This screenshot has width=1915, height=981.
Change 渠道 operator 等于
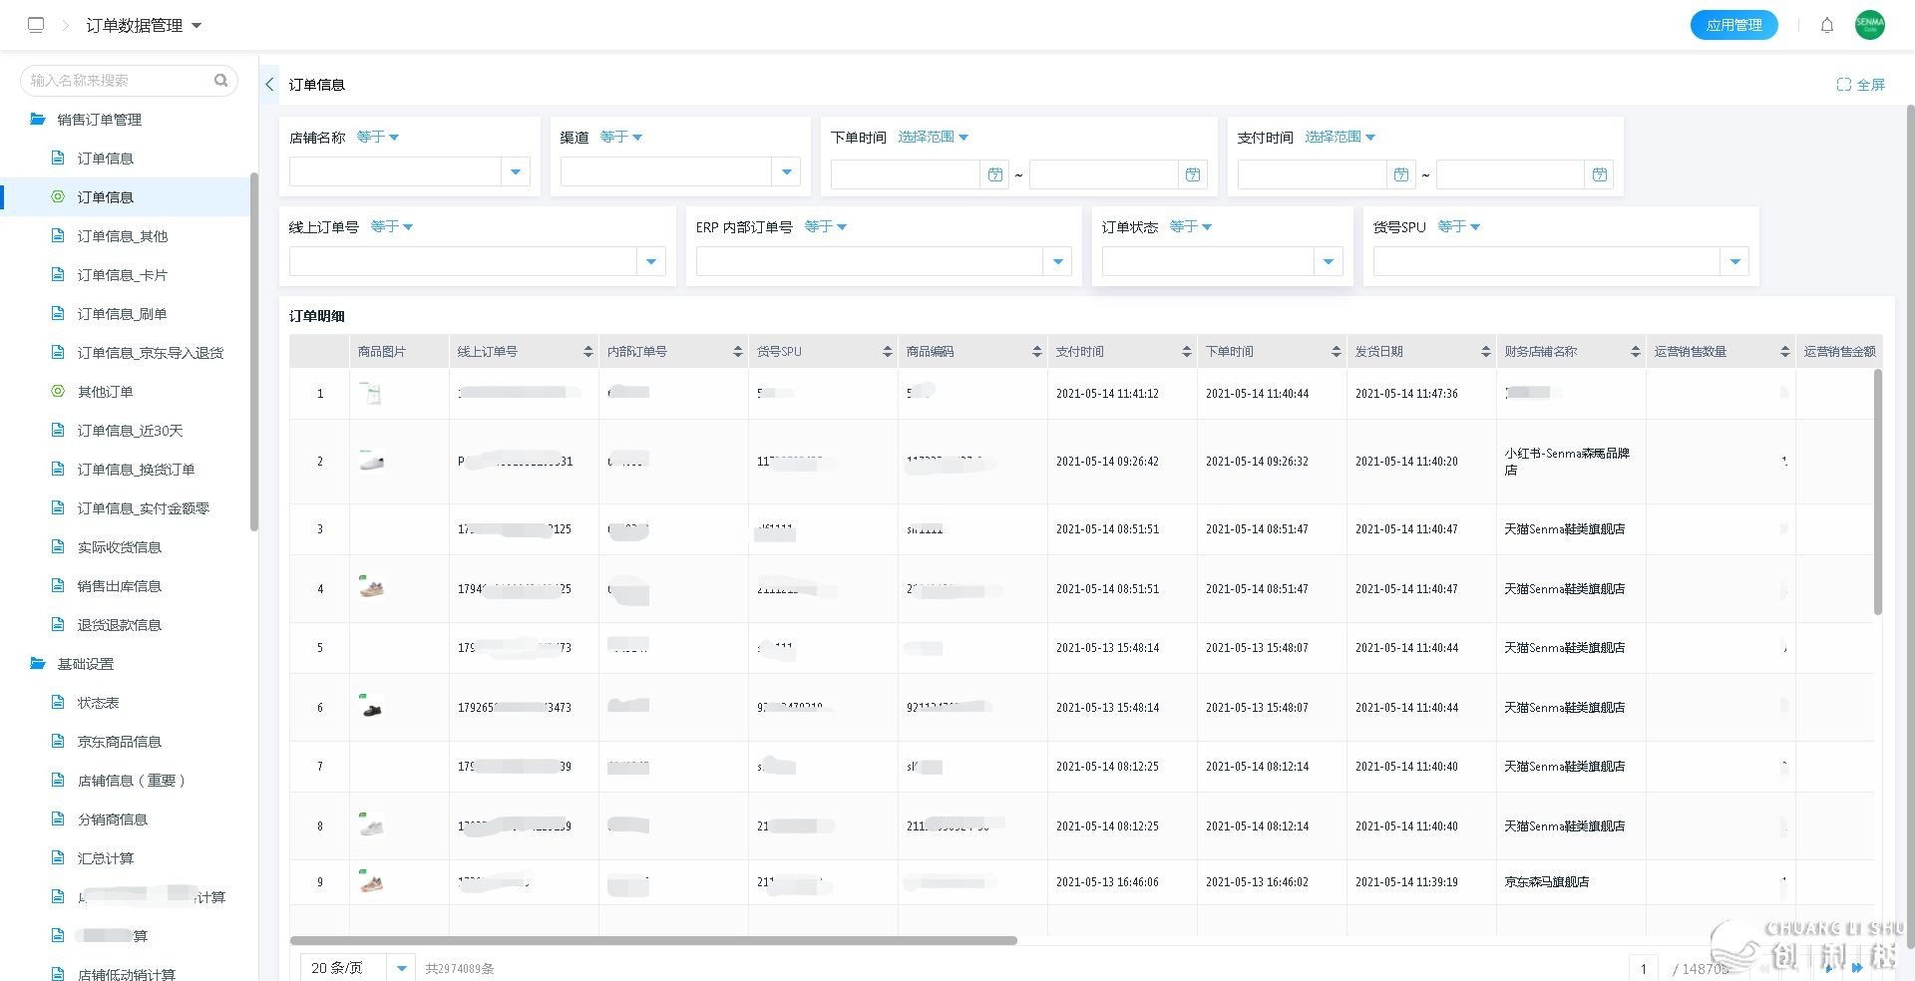pos(621,137)
